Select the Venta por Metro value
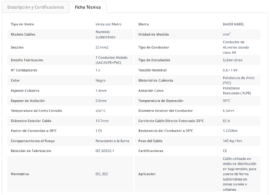 pyautogui.click(x=108, y=24)
